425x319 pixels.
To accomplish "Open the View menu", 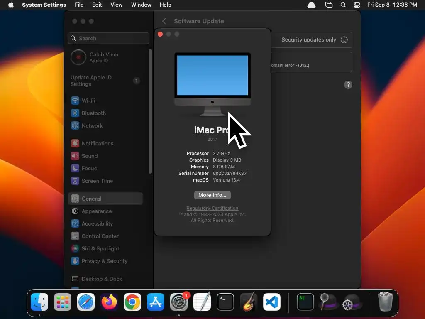I will [x=117, y=5].
